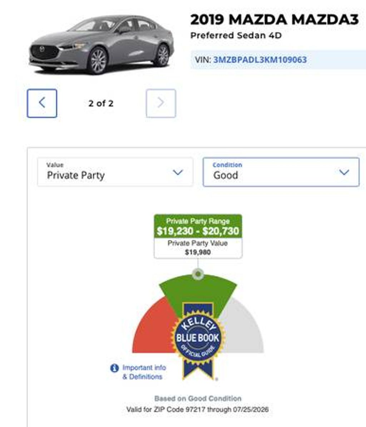Click the 2019 MAZDA MAZDA3 heading

point(274,20)
